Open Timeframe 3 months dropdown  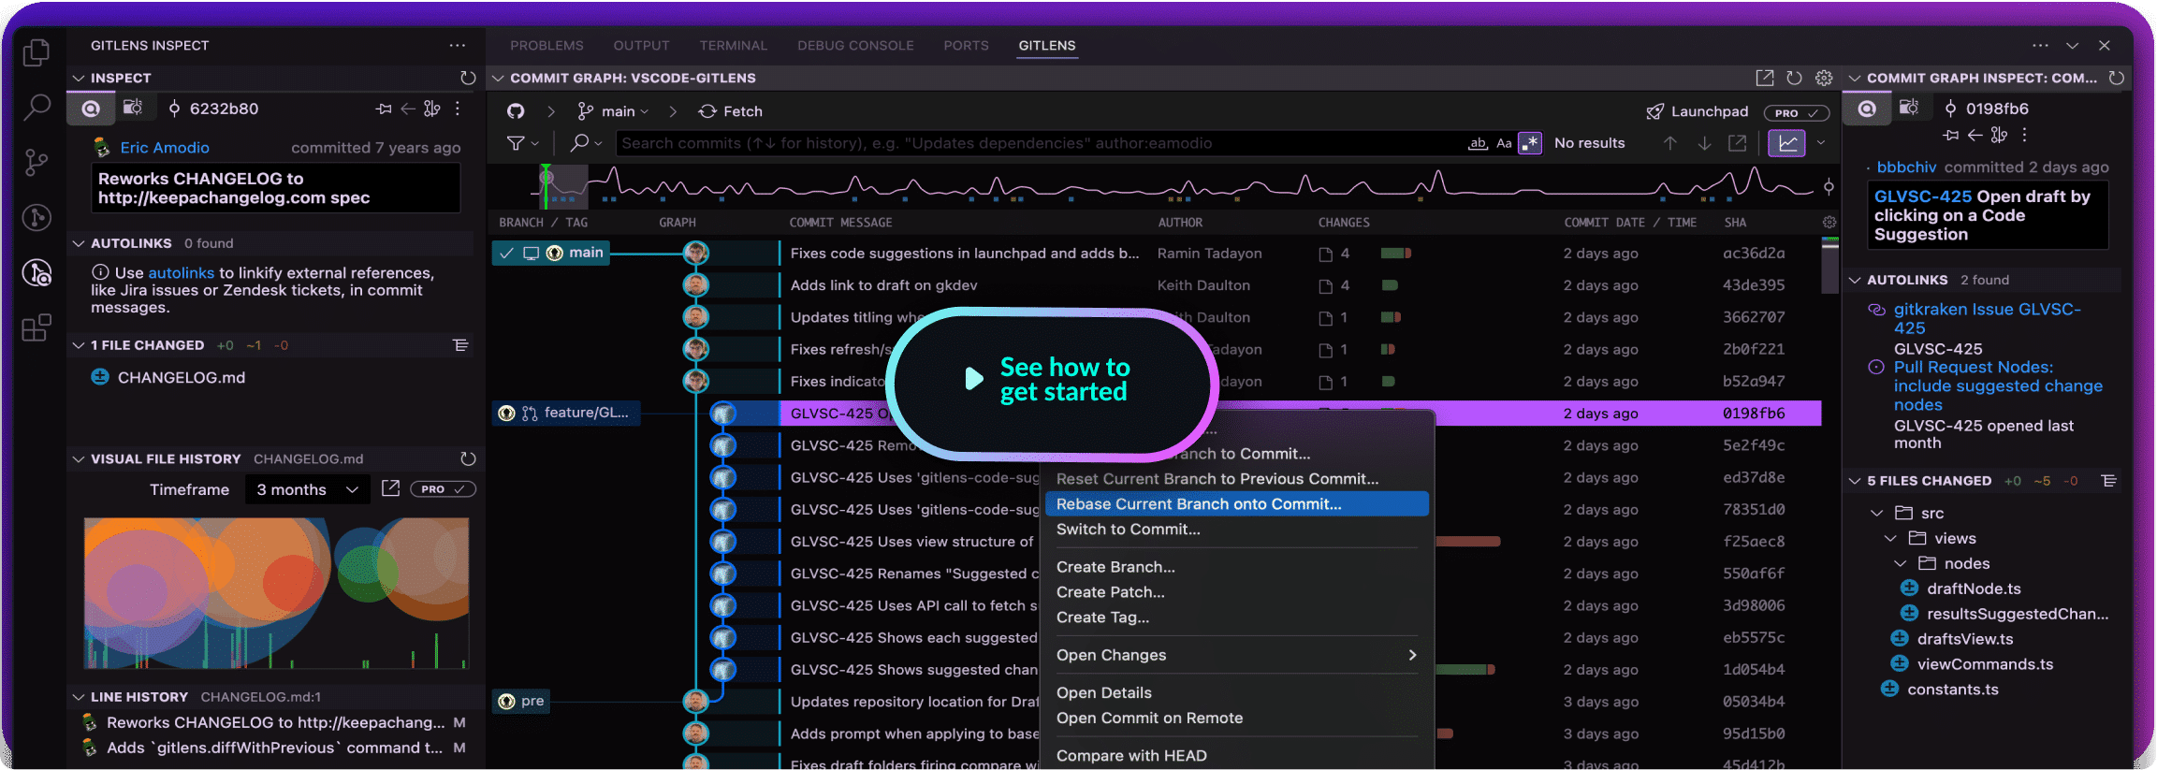[x=308, y=489]
